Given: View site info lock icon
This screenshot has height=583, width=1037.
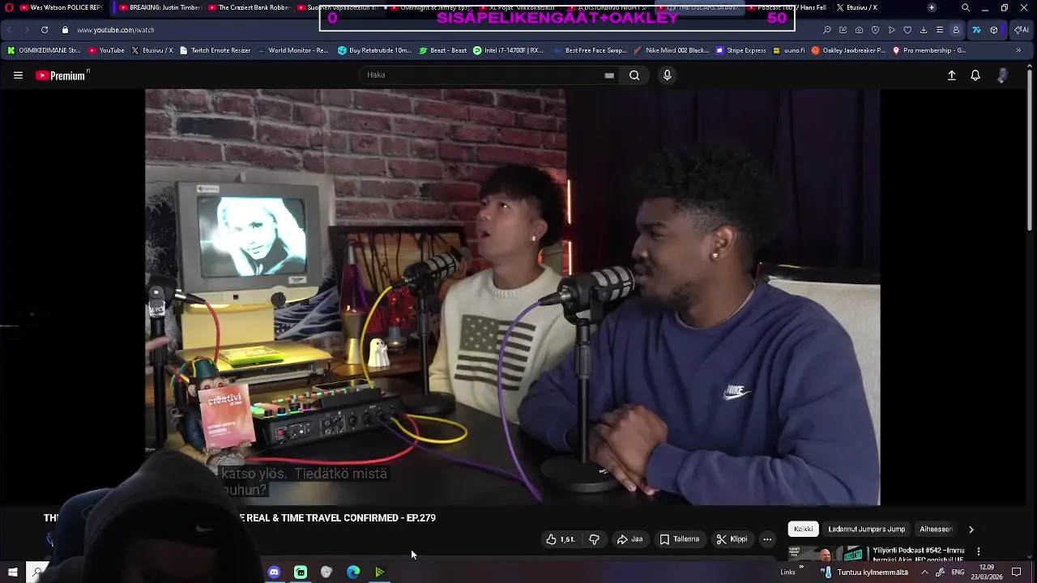Looking at the screenshot, I should point(66,30).
